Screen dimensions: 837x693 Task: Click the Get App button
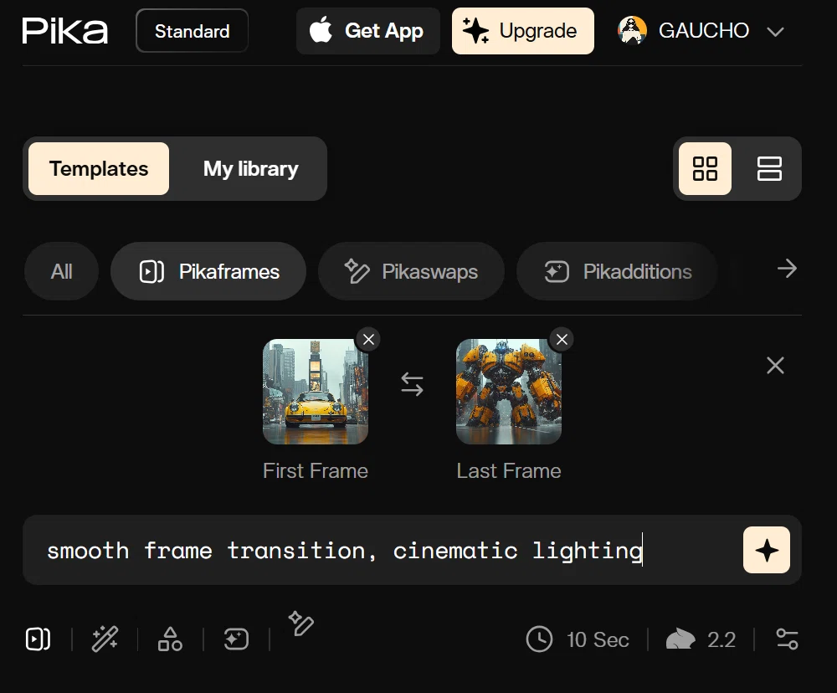[367, 31]
